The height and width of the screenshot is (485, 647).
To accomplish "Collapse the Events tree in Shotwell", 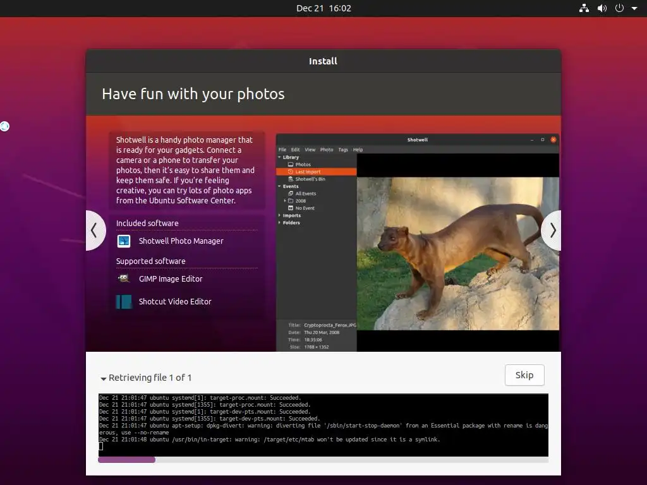I will [279, 186].
